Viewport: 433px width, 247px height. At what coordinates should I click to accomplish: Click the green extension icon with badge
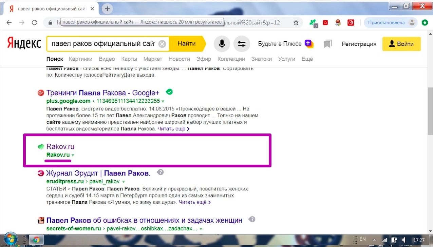(x=313, y=23)
